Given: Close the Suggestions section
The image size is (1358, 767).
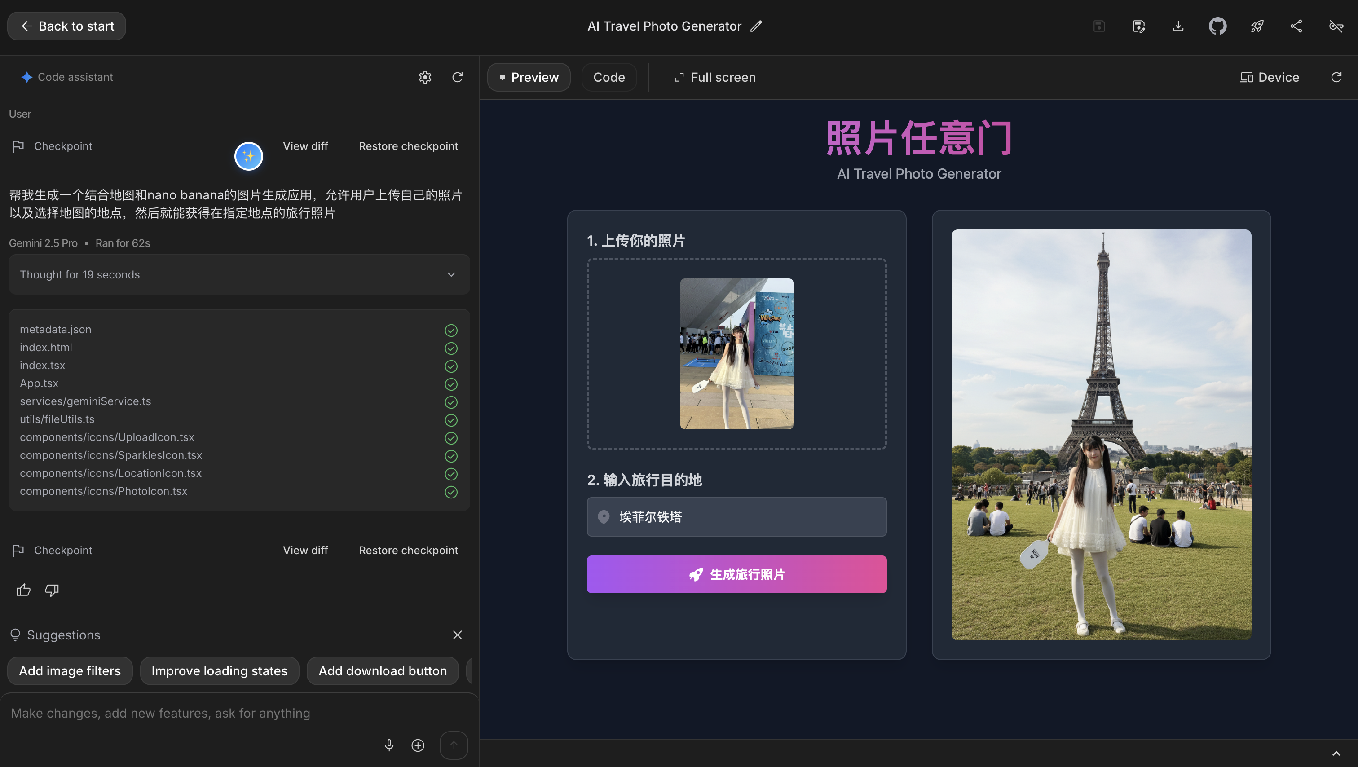Looking at the screenshot, I should click(457, 635).
